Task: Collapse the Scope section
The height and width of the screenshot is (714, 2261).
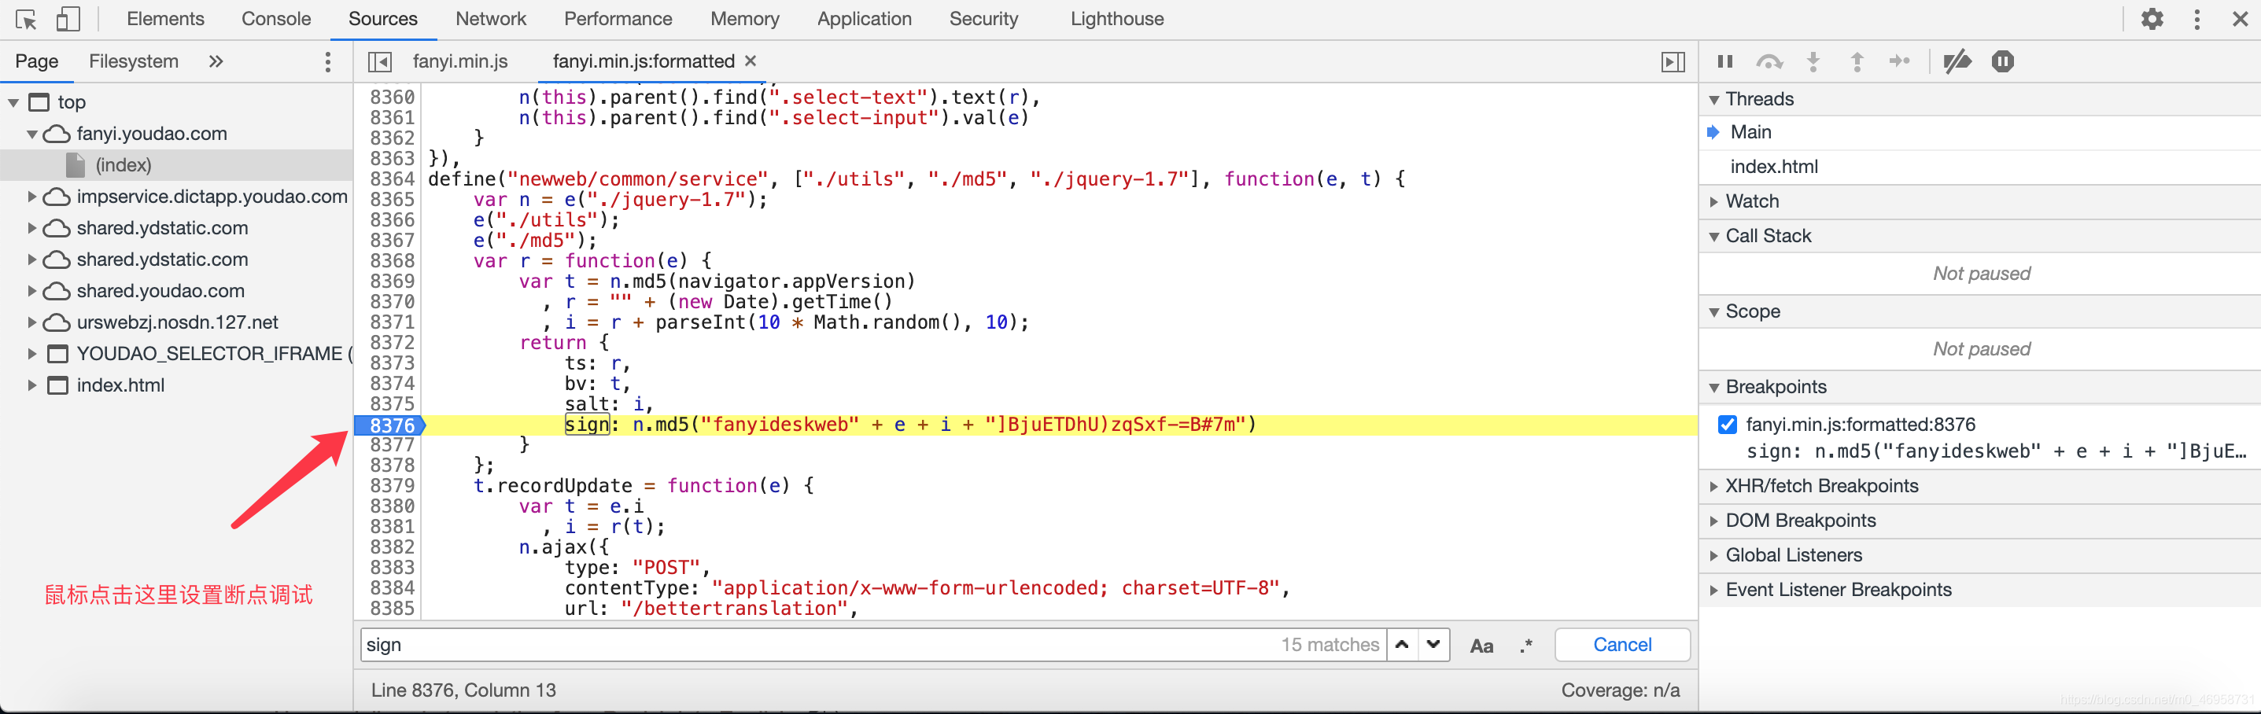Action: point(1714,312)
